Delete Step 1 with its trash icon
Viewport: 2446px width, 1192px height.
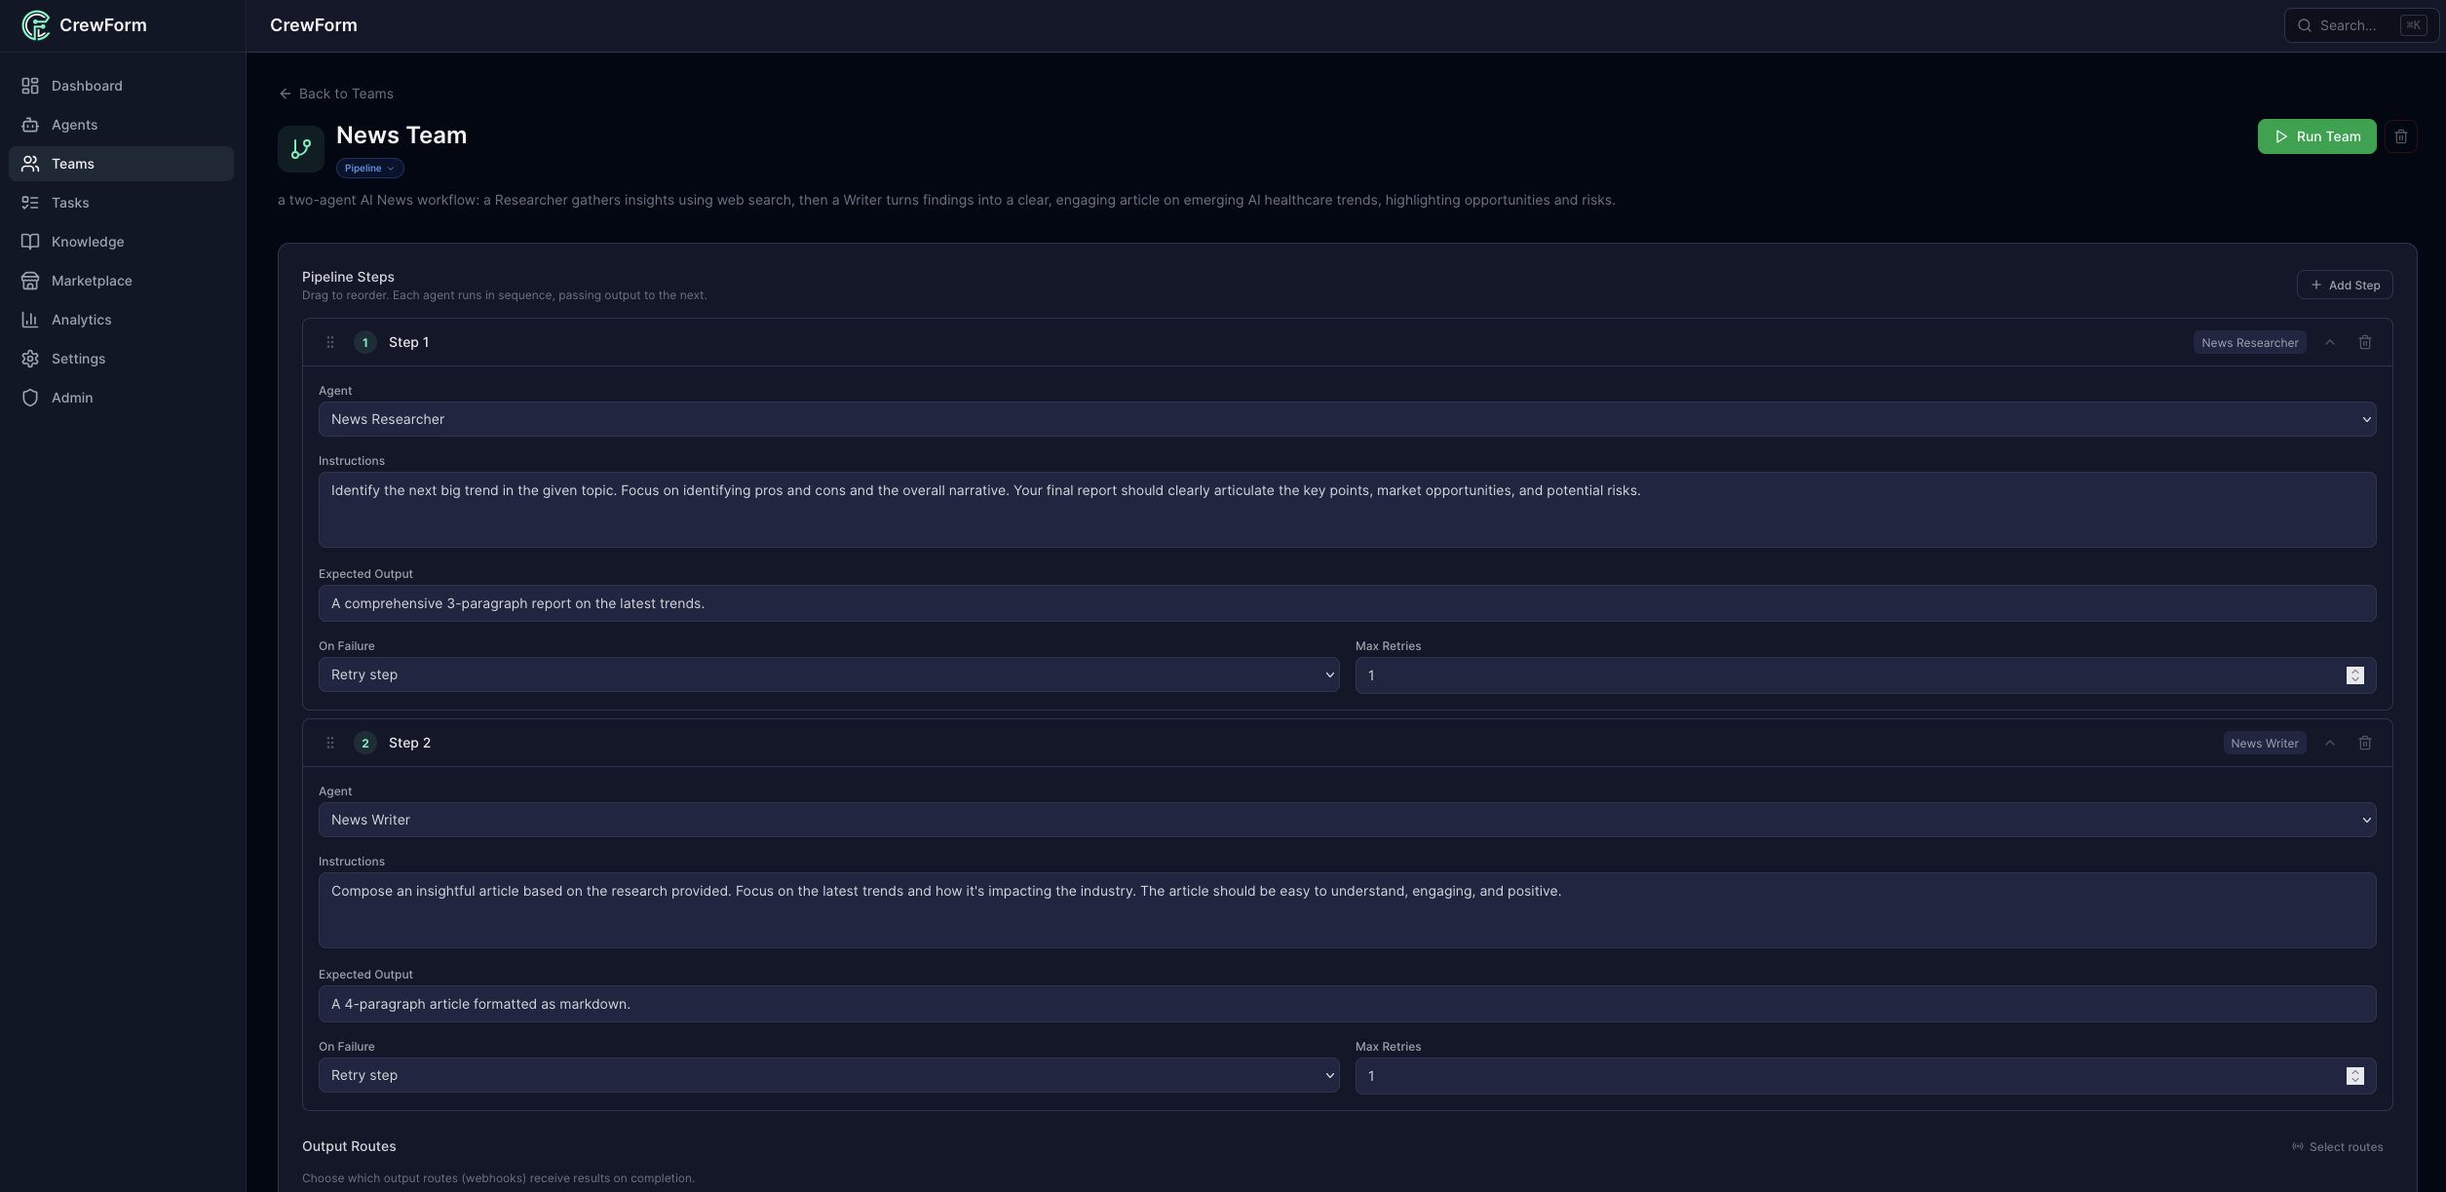click(2364, 342)
